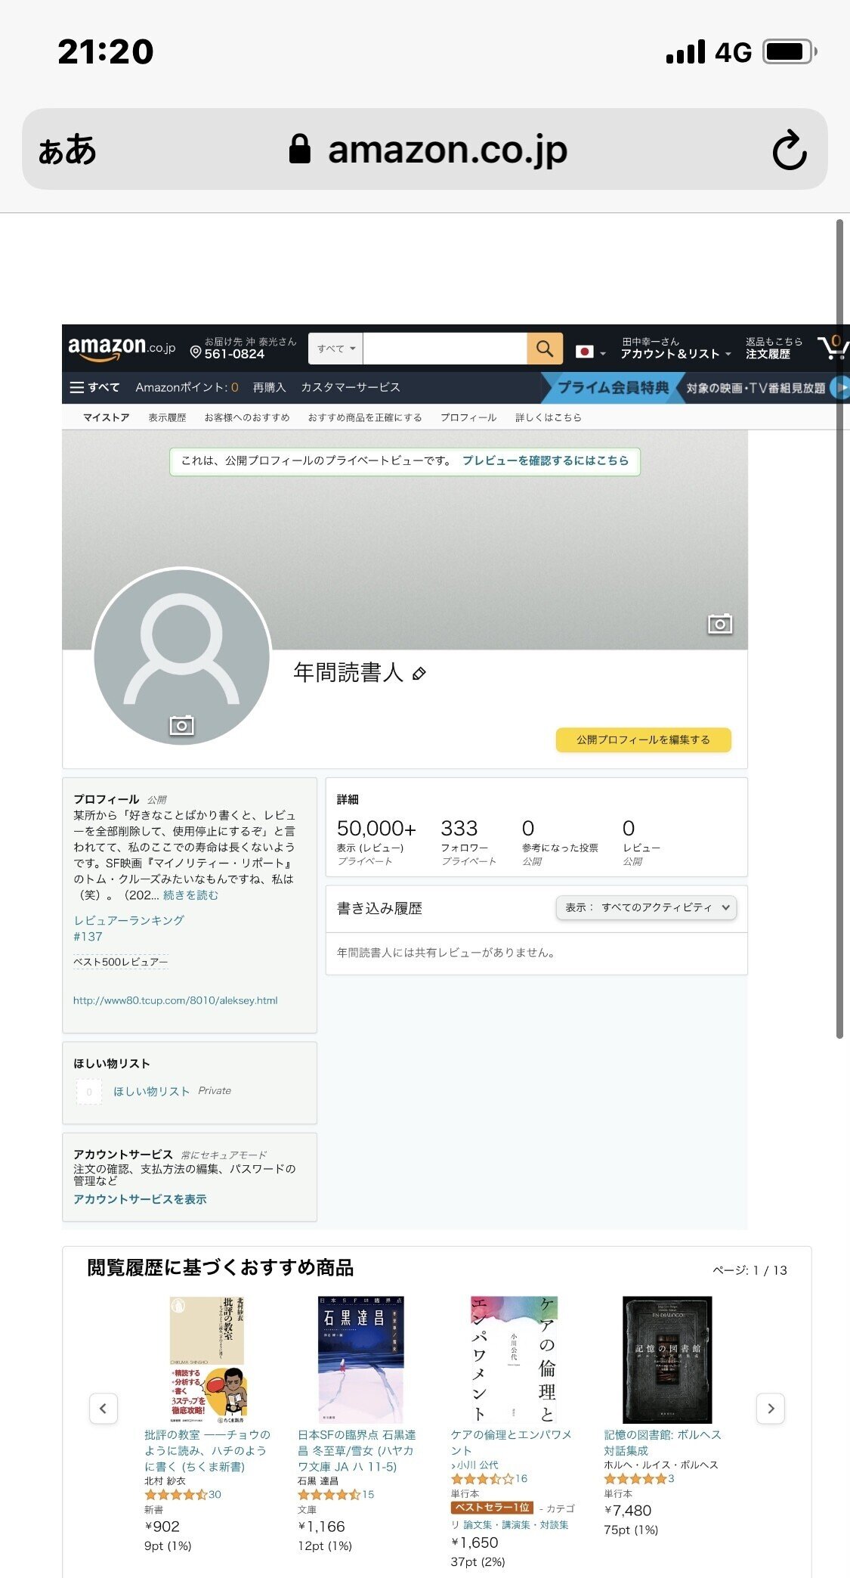Click the Amazon.co.jp logo
This screenshot has height=1578, width=850.
click(122, 348)
